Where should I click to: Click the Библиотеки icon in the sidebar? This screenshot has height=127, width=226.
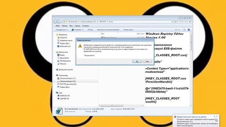57,52
